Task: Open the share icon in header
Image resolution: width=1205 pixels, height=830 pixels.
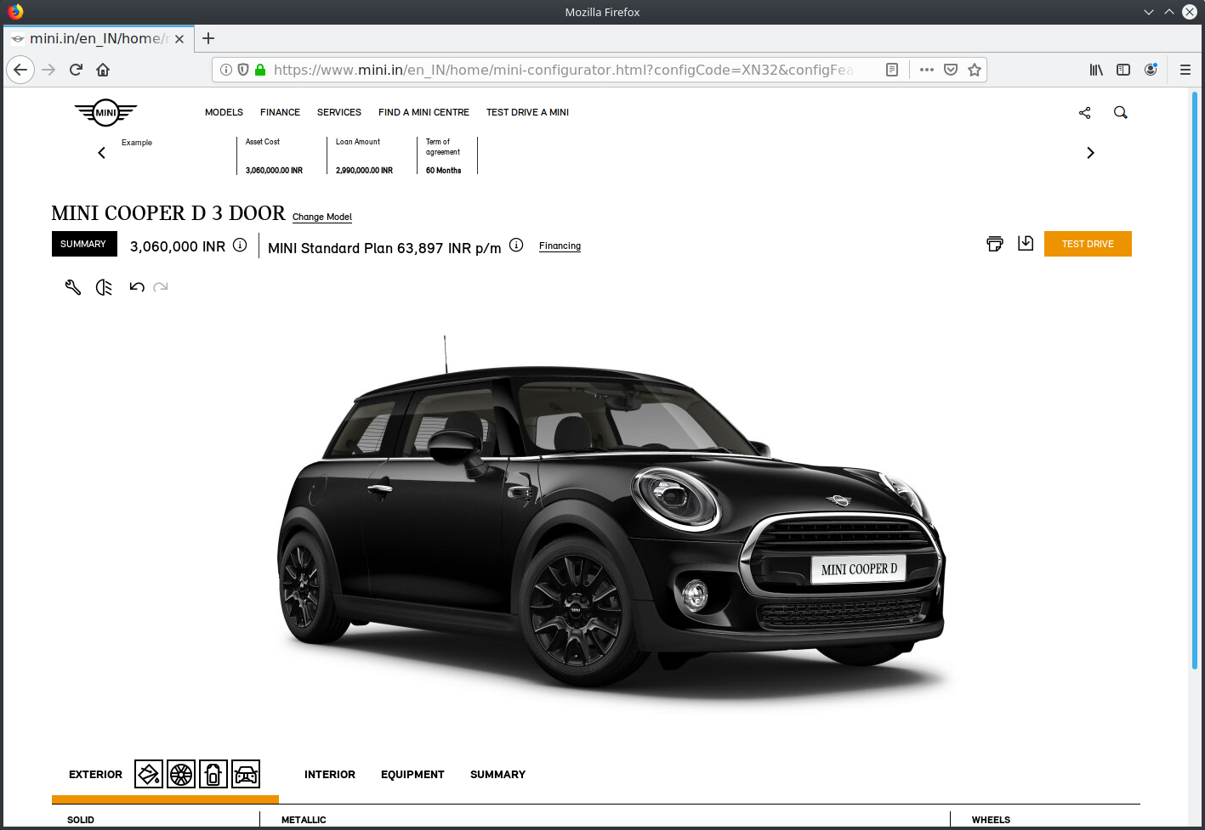Action: [x=1084, y=112]
